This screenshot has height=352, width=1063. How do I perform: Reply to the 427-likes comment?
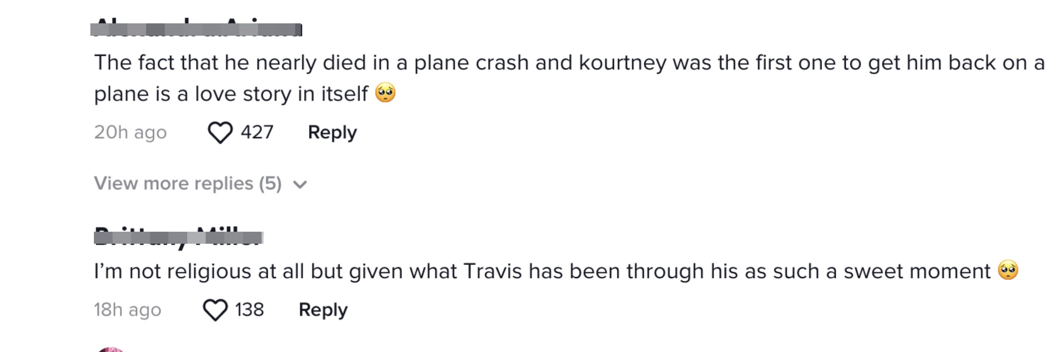(x=332, y=133)
